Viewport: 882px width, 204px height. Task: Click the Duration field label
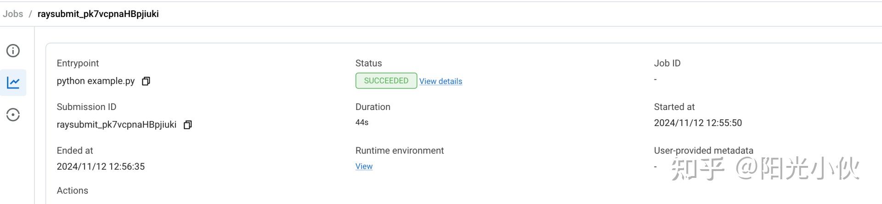pos(373,107)
